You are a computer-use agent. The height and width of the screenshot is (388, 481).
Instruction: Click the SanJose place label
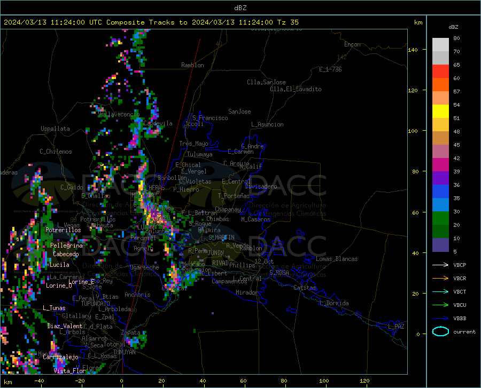coord(239,112)
